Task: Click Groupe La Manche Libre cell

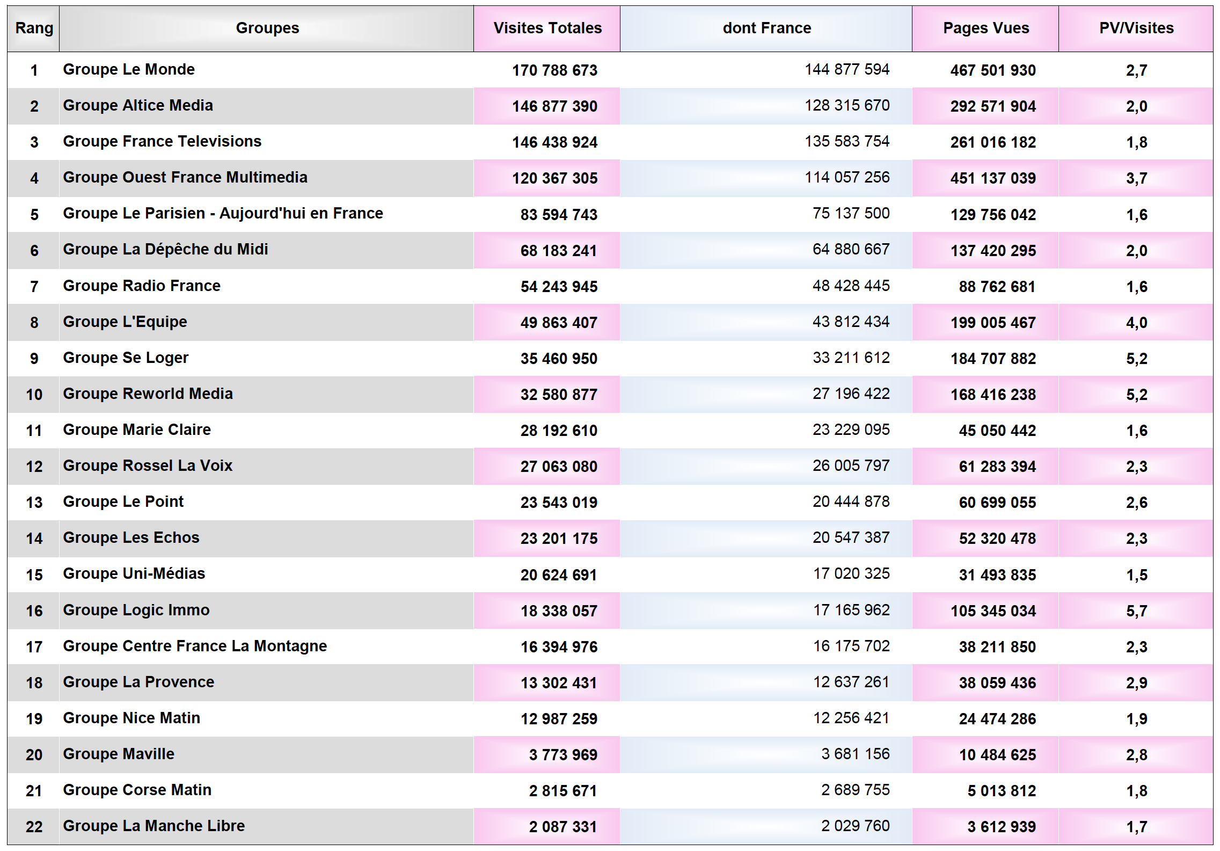Action: [x=154, y=826]
